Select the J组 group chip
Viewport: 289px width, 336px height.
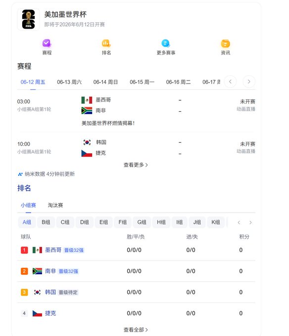pyautogui.click(x=197, y=222)
